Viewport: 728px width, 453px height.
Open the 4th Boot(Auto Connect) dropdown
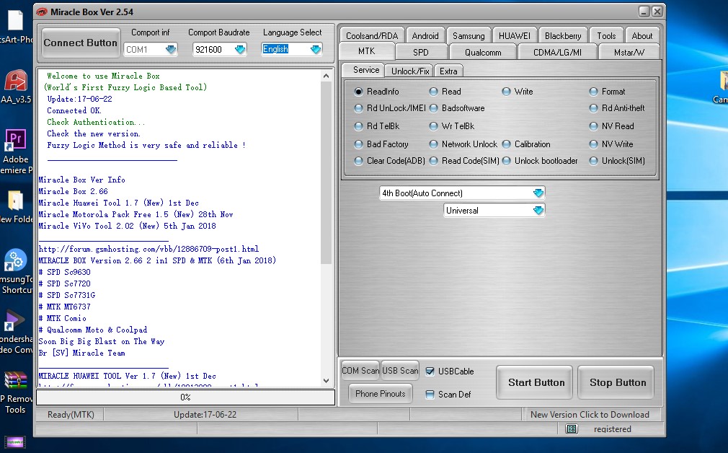tap(538, 193)
